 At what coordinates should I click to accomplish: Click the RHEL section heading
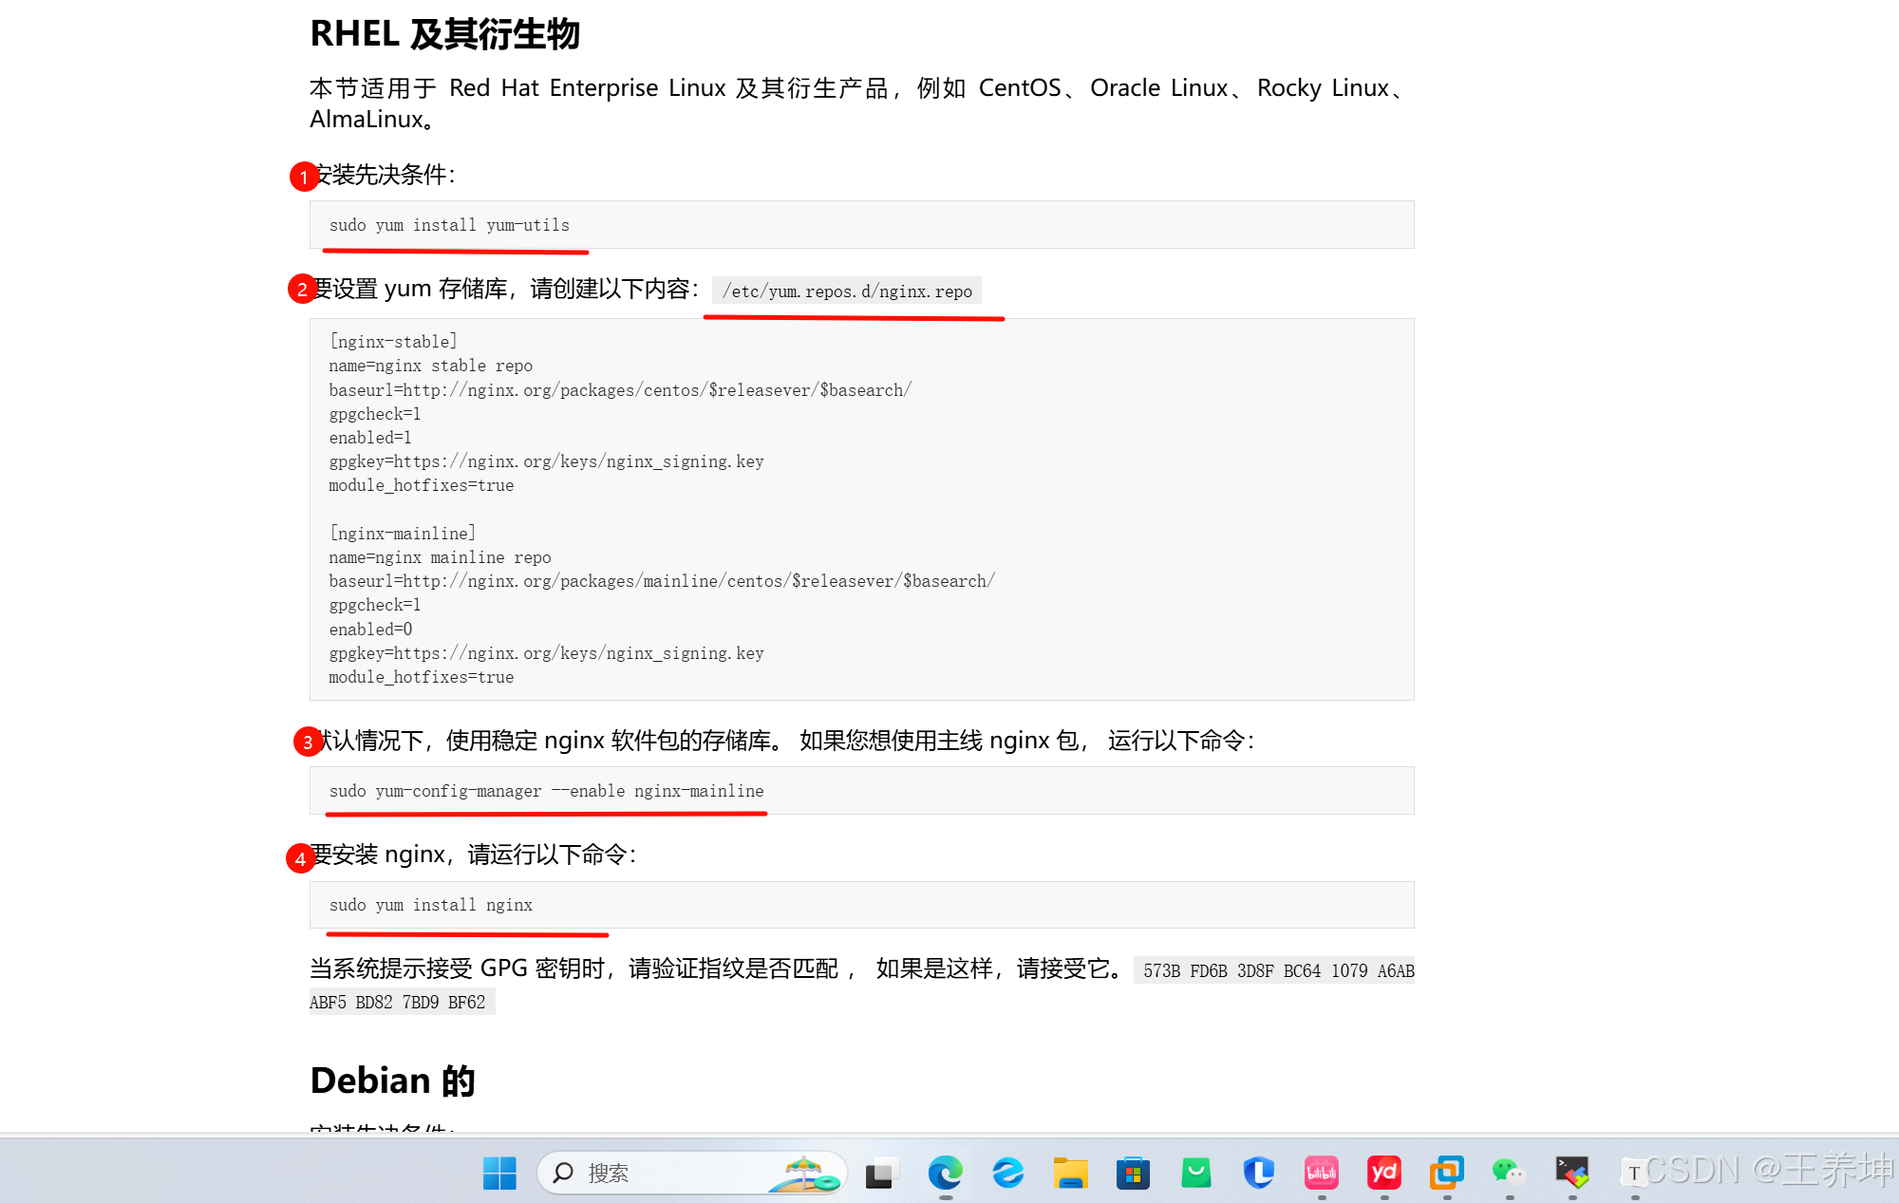444,34
